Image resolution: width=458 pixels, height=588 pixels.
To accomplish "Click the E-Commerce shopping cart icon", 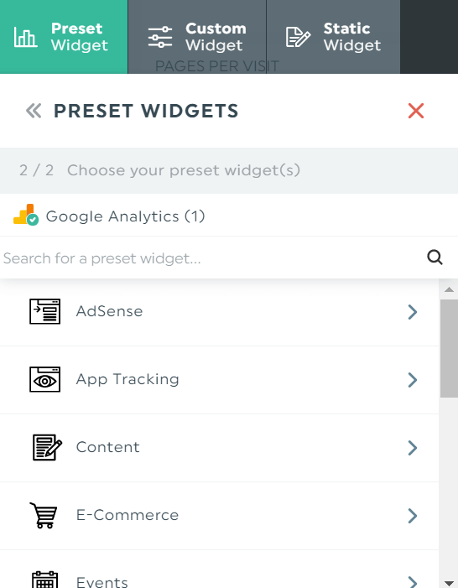I will point(44,515).
